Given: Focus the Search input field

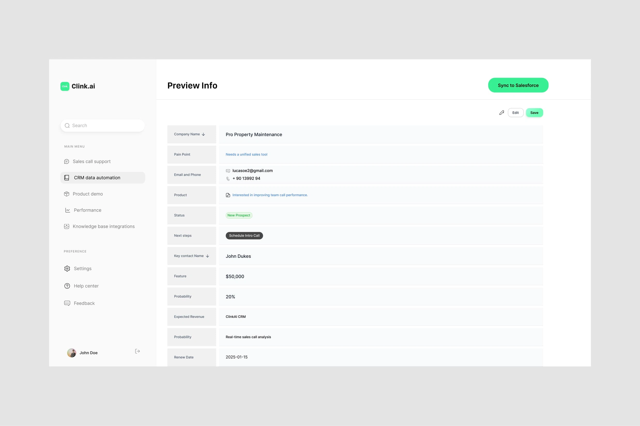Looking at the screenshot, I should 106,125.
